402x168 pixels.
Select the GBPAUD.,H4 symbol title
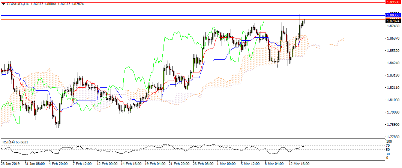point(19,4)
